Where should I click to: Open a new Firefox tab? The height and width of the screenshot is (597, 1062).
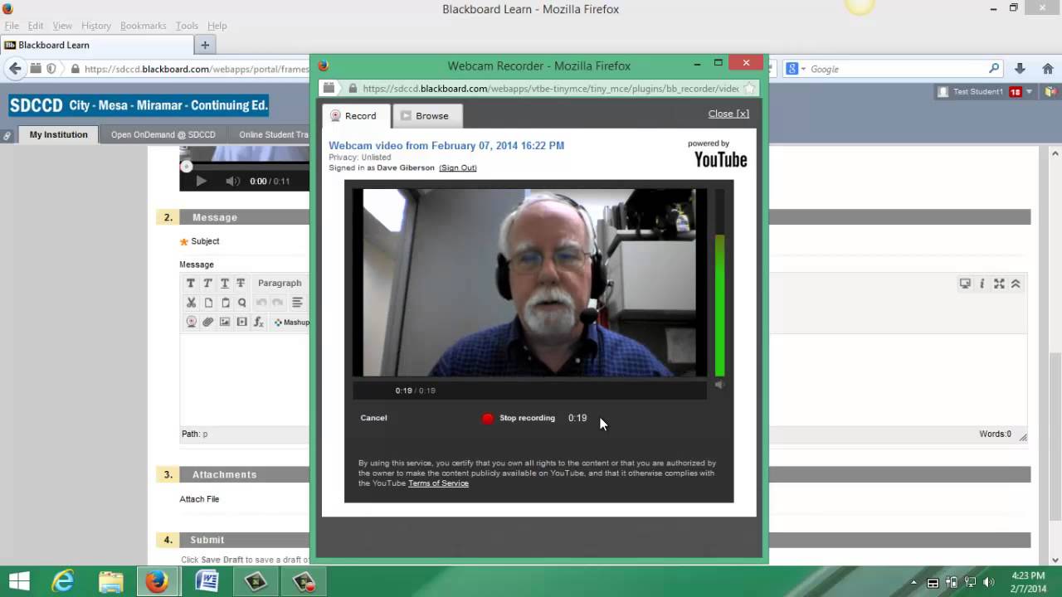pyautogui.click(x=205, y=45)
